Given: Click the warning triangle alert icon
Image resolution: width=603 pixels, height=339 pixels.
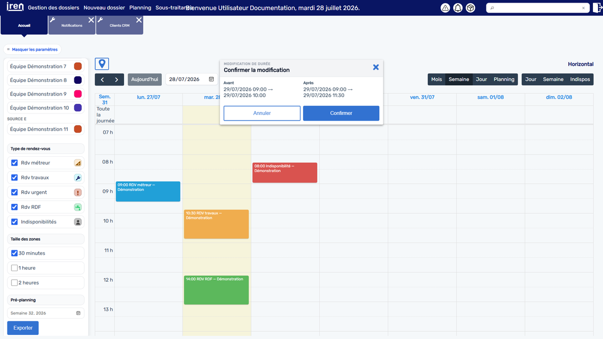Looking at the screenshot, I should coord(445,8).
